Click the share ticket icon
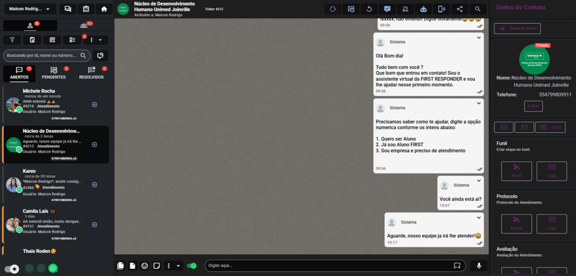The image size is (576, 276). pos(460,9)
